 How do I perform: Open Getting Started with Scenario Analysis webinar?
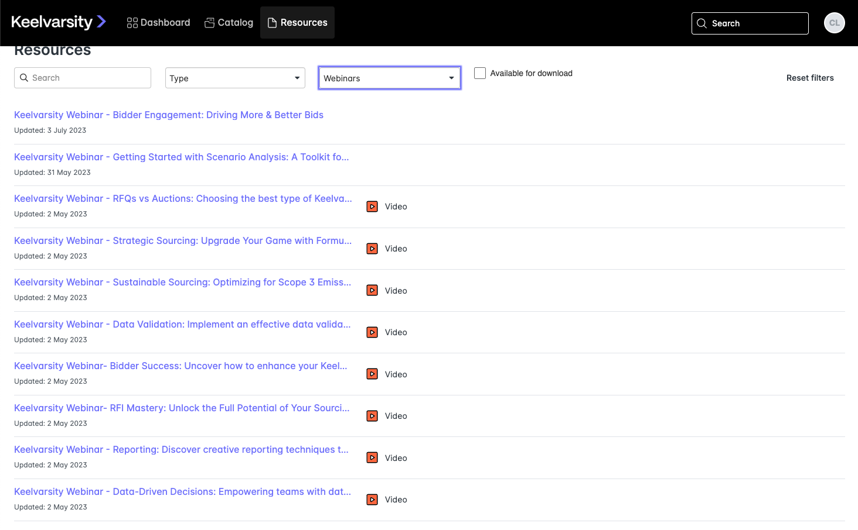click(182, 157)
